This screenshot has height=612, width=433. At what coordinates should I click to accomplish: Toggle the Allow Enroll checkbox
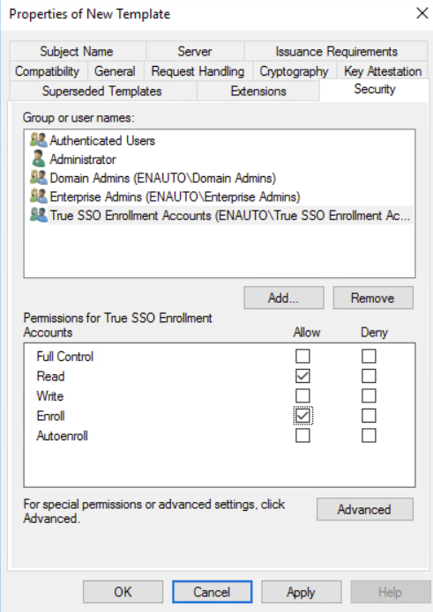302,416
